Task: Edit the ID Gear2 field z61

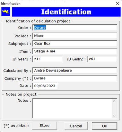Action: (102, 59)
